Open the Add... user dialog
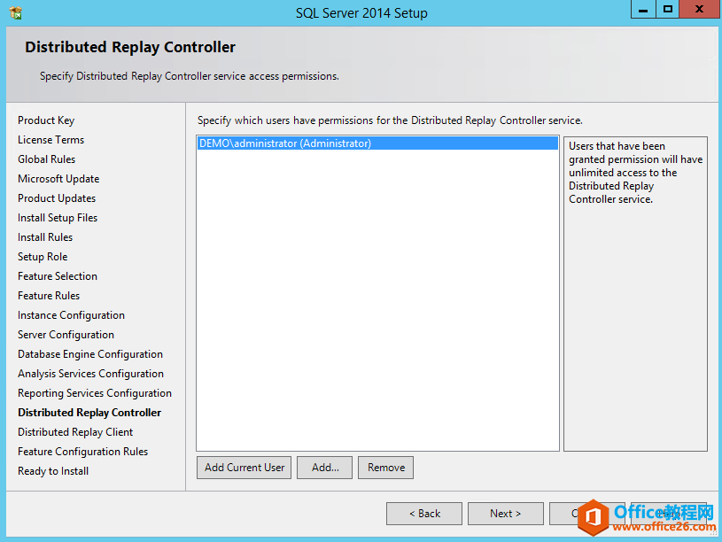Screen dimensions: 722x542 coord(324,468)
